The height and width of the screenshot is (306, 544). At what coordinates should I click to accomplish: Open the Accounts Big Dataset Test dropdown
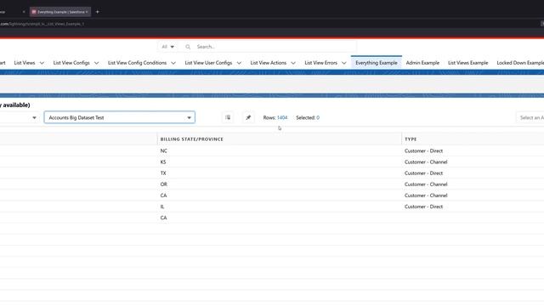[120, 117]
